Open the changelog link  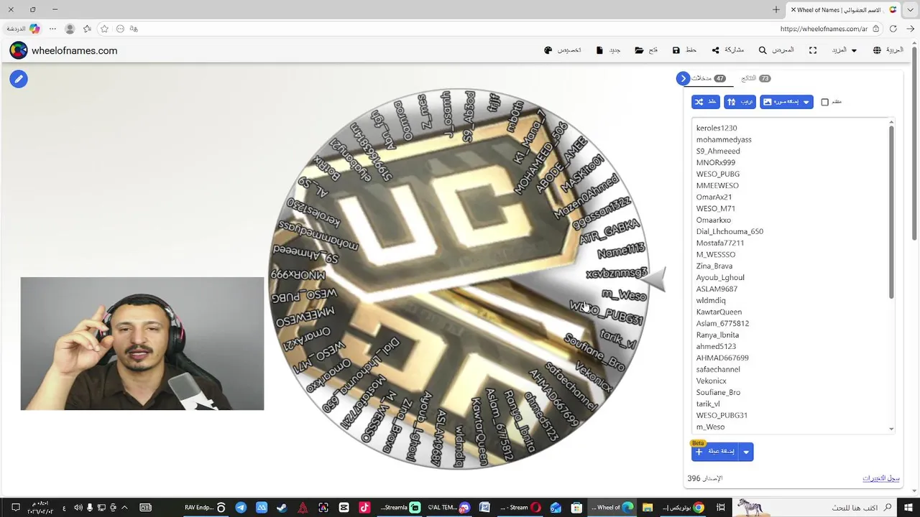881,478
